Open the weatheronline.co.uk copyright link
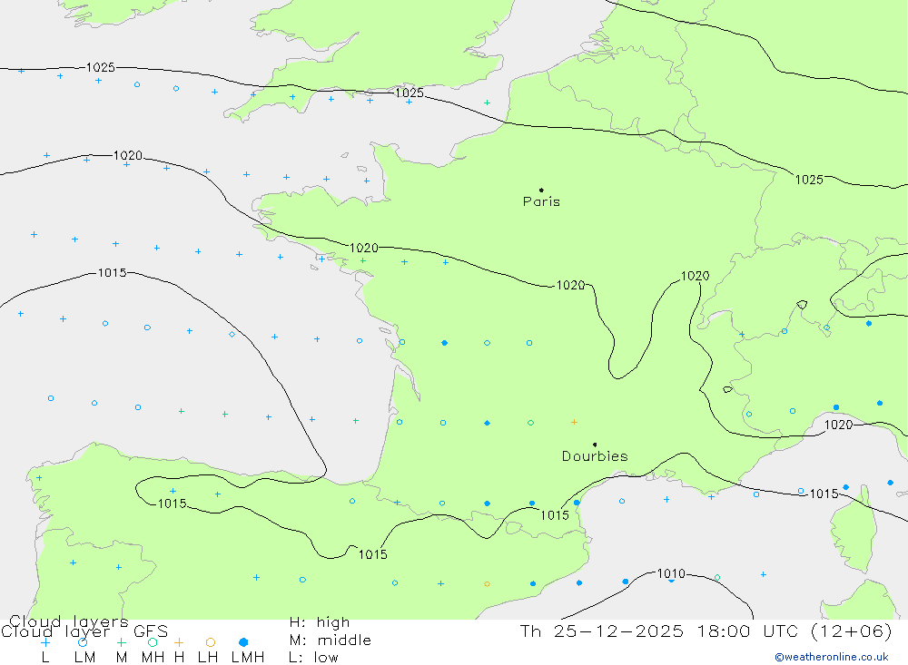The width and height of the screenshot is (908, 665). click(x=832, y=657)
